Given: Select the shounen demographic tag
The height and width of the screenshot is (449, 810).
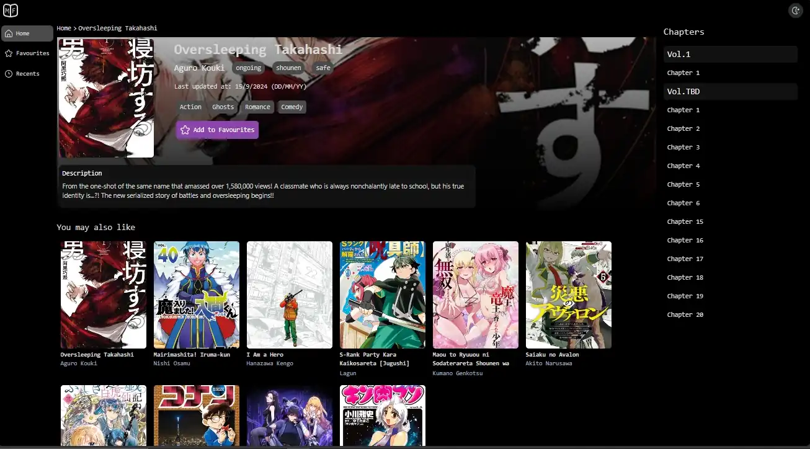Looking at the screenshot, I should [x=288, y=68].
